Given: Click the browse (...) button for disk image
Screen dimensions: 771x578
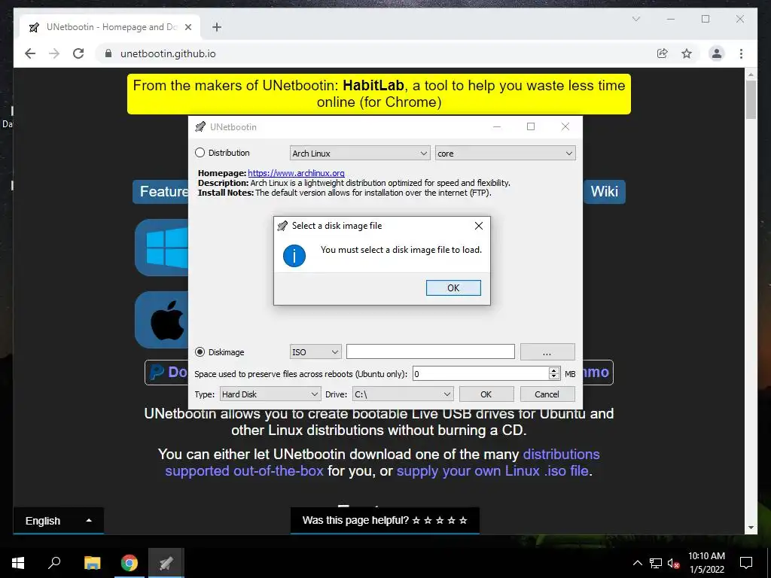Looking at the screenshot, I should click(x=547, y=352).
